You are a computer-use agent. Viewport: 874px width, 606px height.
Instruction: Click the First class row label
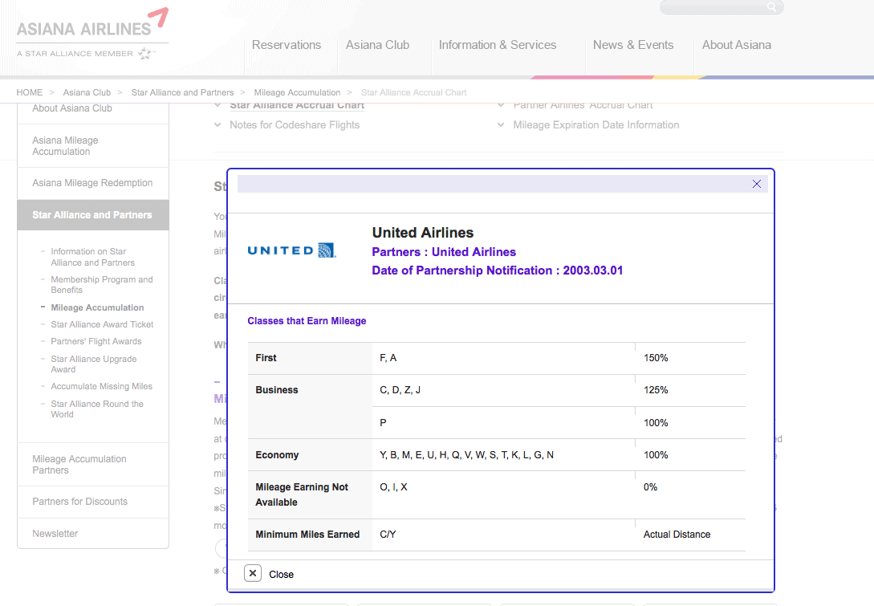(266, 358)
